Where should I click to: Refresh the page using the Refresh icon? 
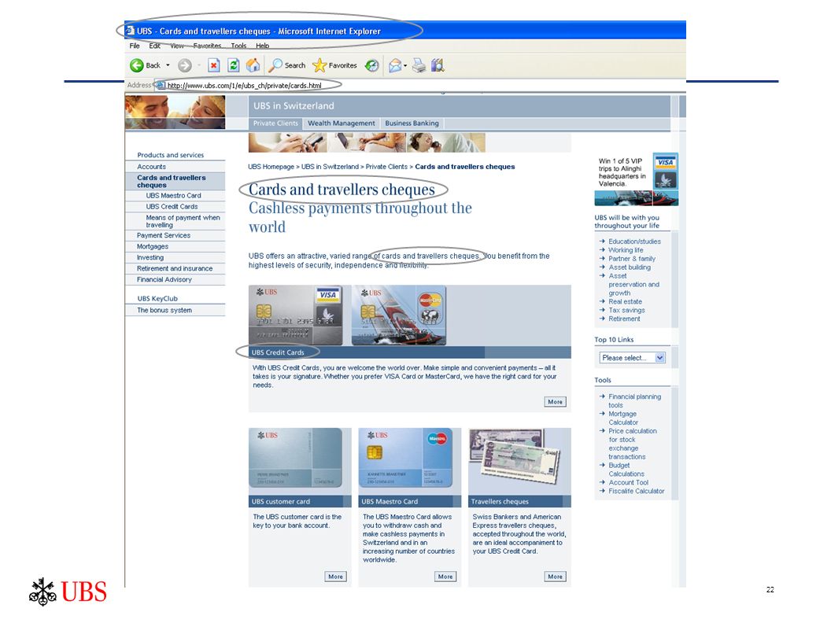(x=233, y=66)
